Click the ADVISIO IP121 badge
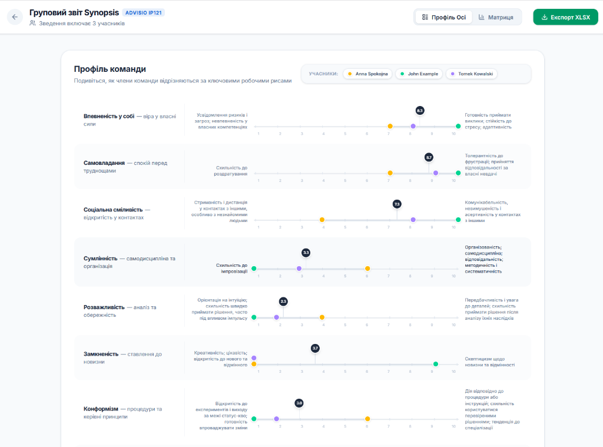This screenshot has height=447, width=603. (x=144, y=13)
